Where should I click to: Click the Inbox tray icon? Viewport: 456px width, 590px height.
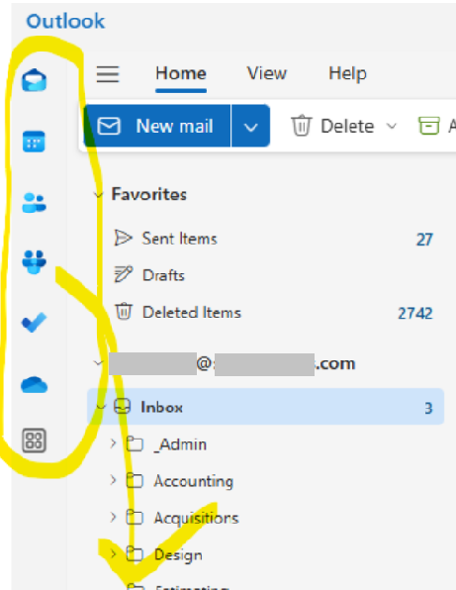point(123,407)
